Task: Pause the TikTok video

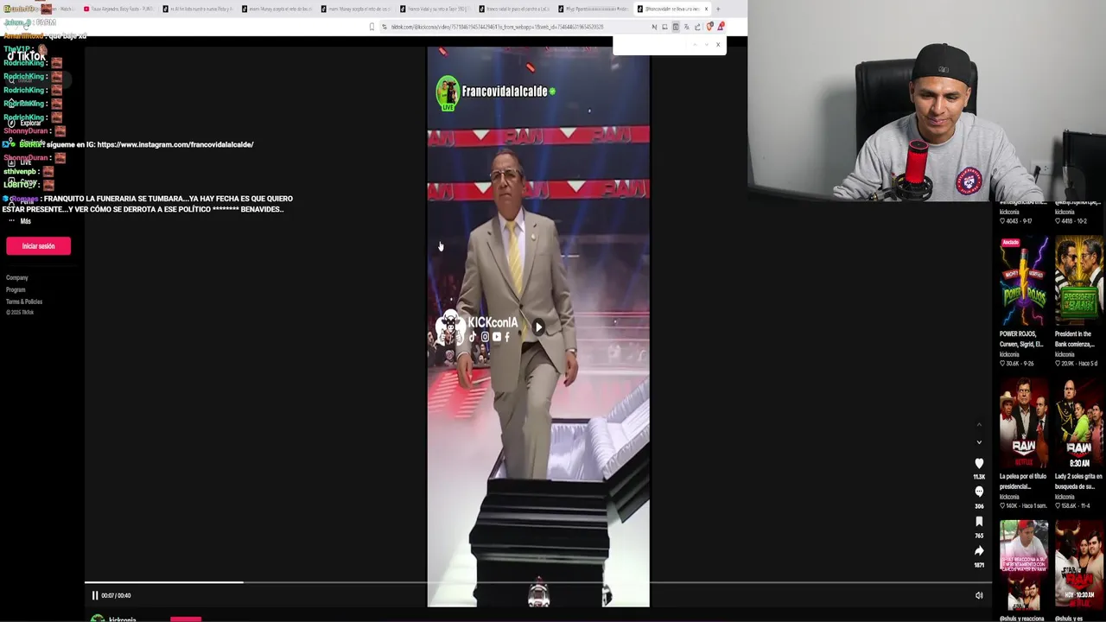Action: click(x=95, y=595)
